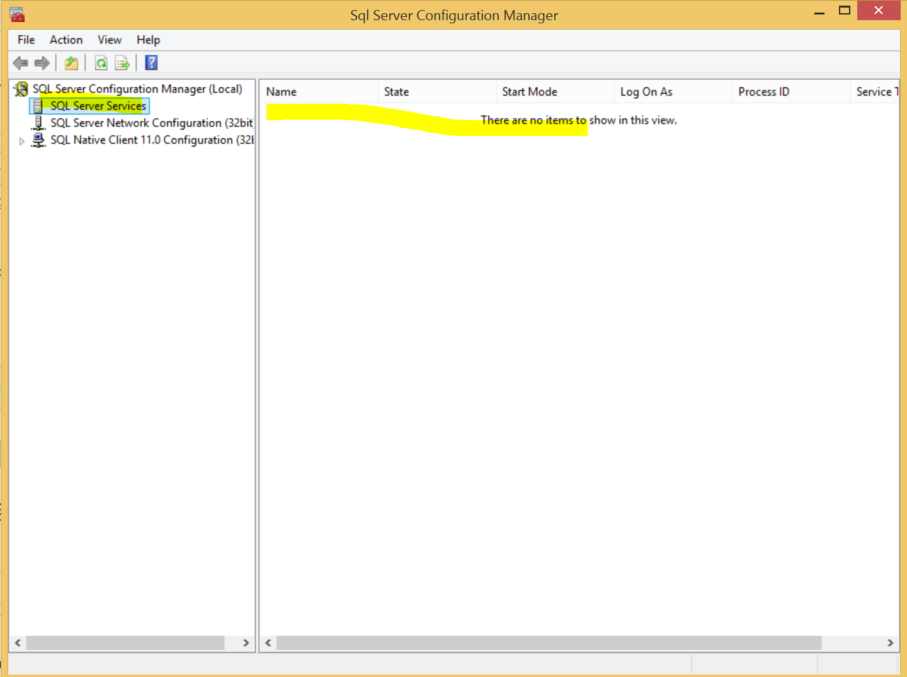Click list pane horizontal scrollbar thumb
This screenshot has width=907, height=677.
549,643
